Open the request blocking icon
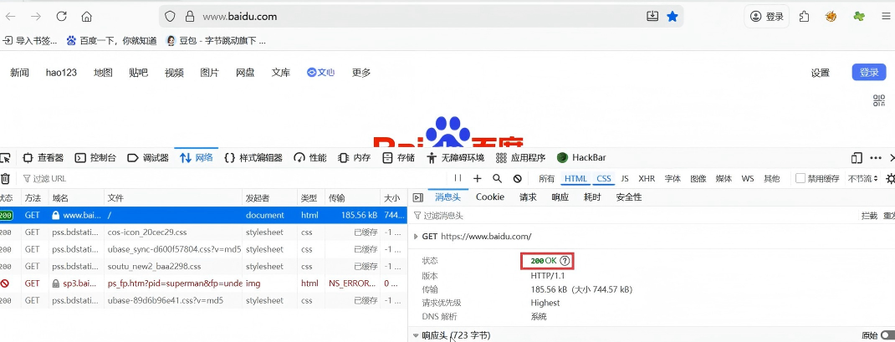 [517, 179]
